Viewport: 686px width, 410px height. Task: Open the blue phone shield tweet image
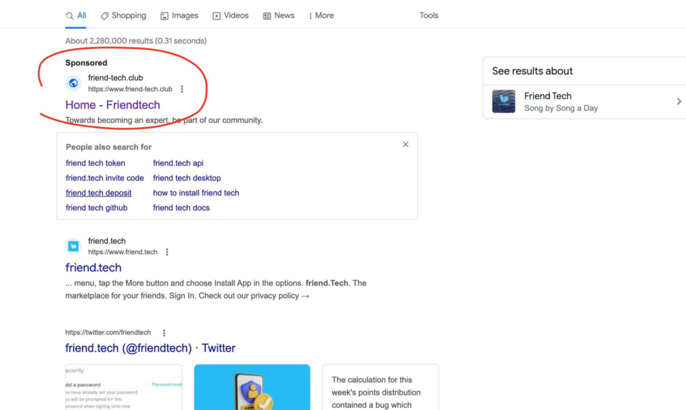pos(252,387)
